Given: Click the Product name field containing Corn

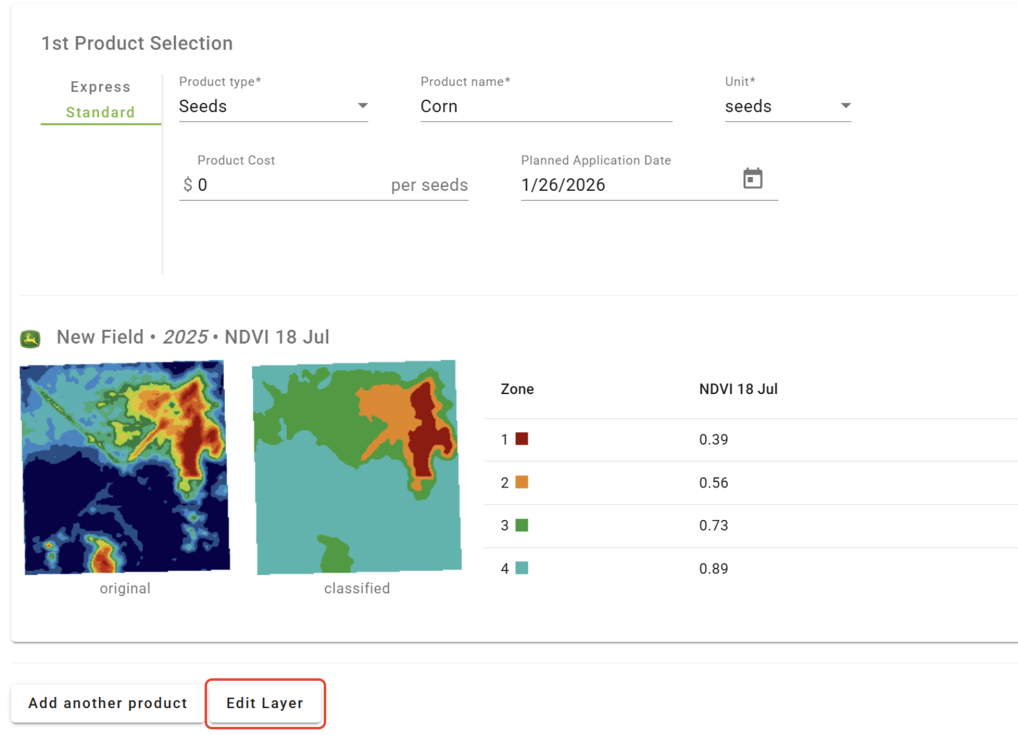Looking at the screenshot, I should point(546,107).
